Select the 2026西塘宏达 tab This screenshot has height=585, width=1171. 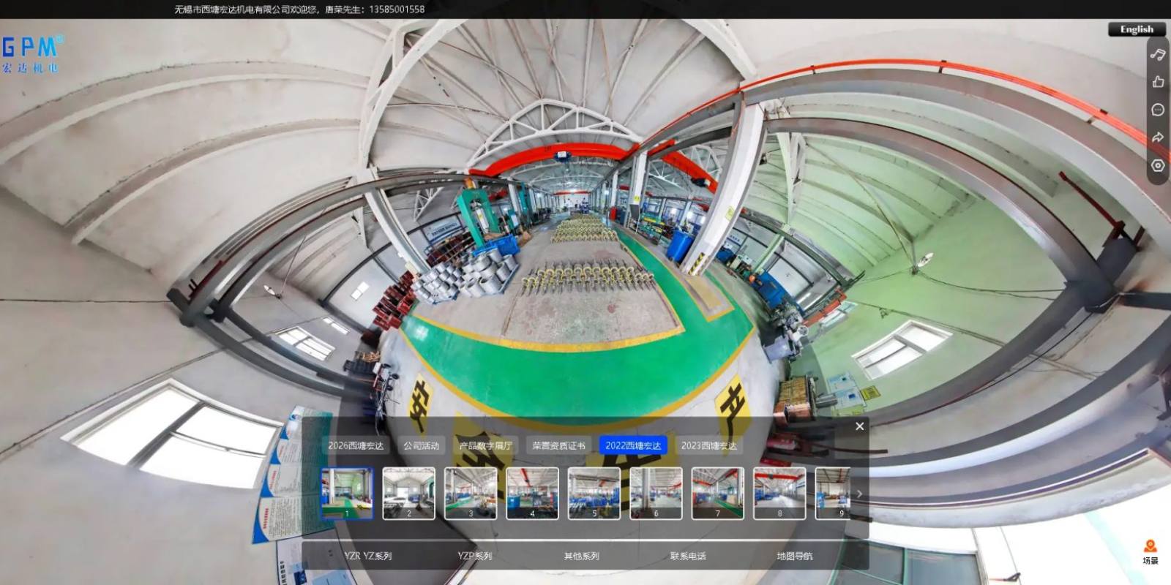356,445
